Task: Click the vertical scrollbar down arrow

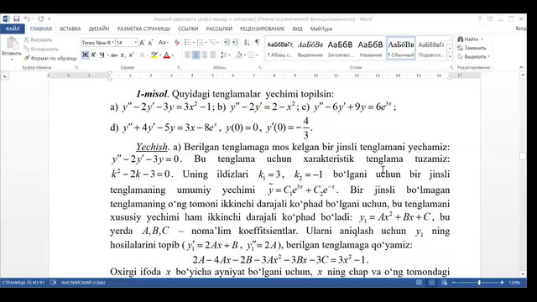Action: (x=523, y=274)
